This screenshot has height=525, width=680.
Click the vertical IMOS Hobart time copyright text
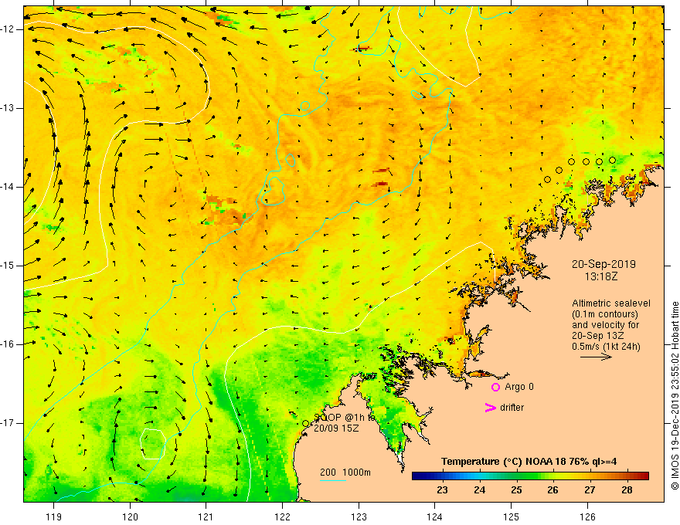675,395
